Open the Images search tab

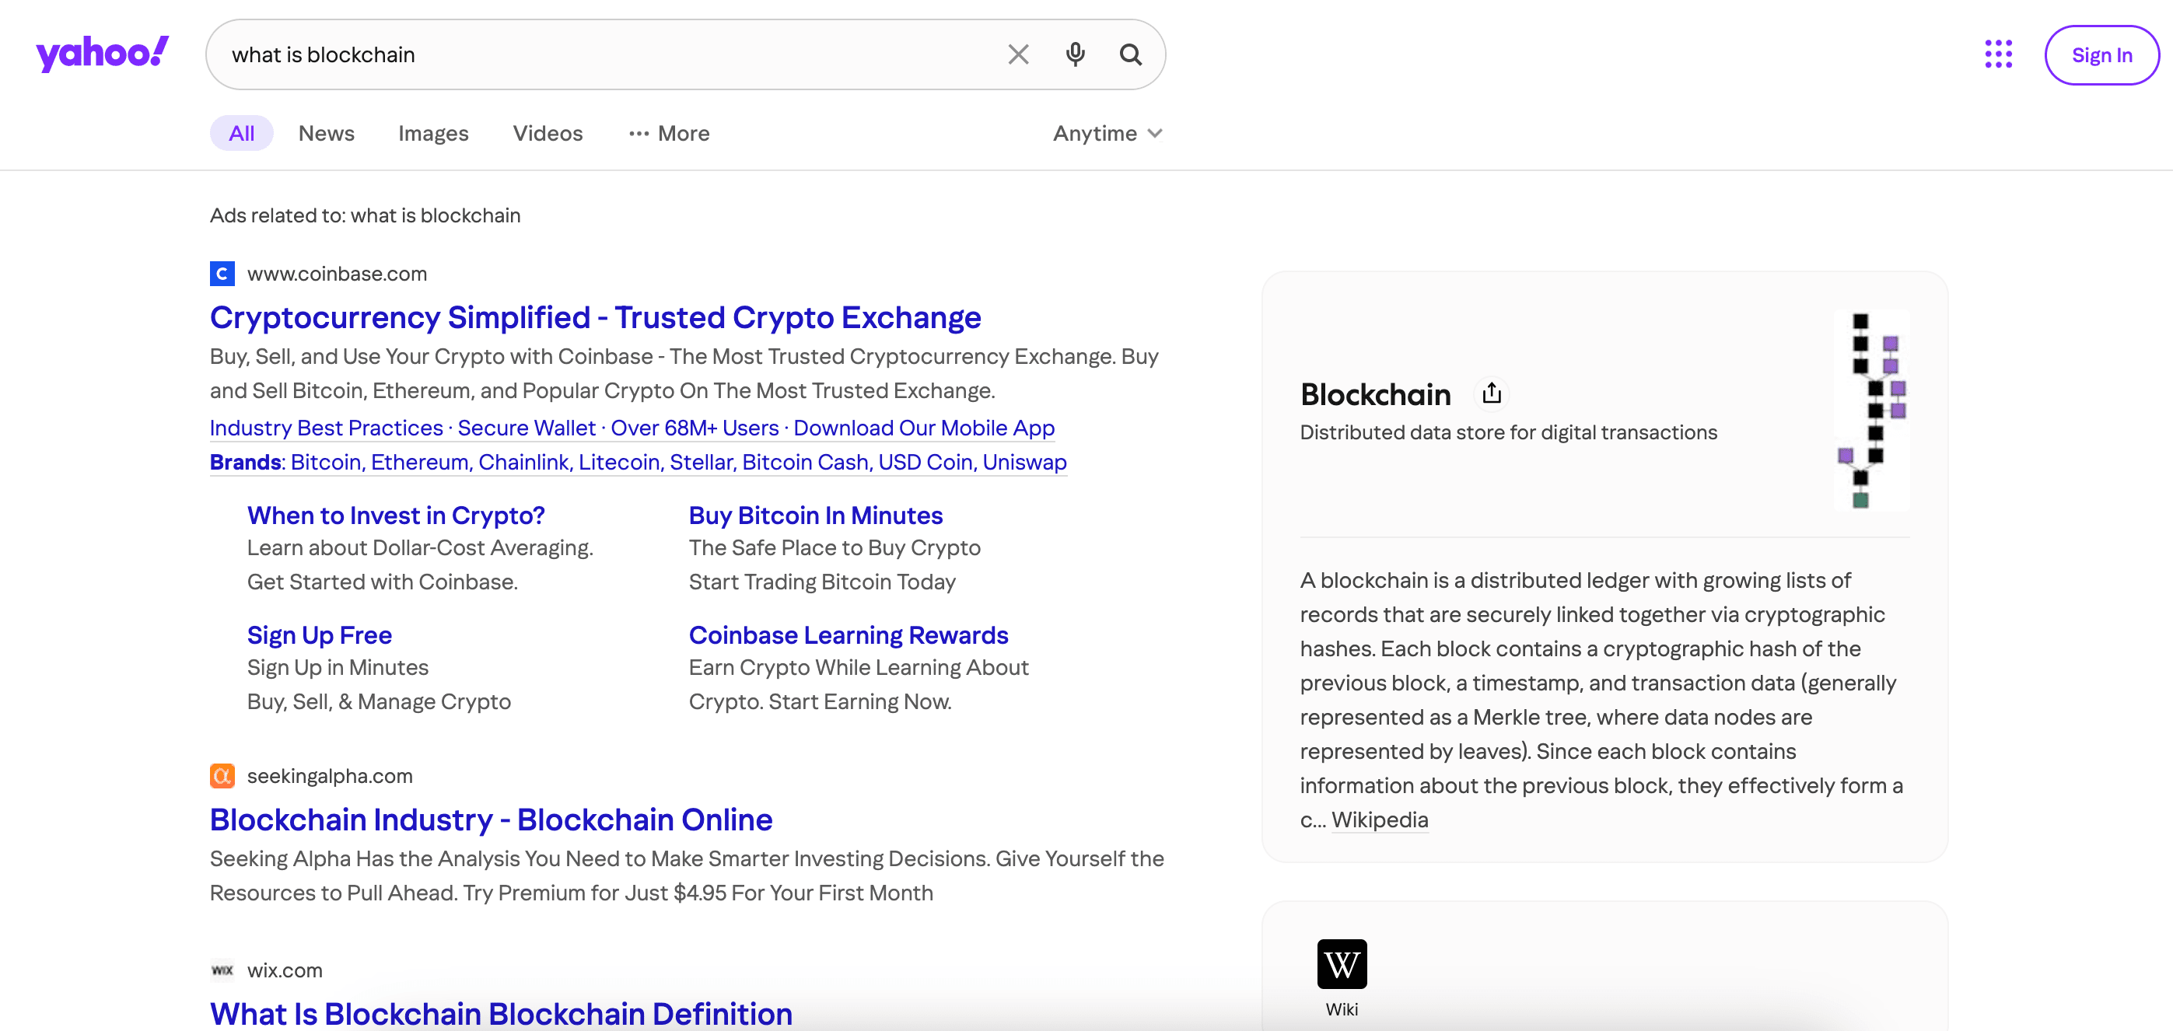click(434, 133)
